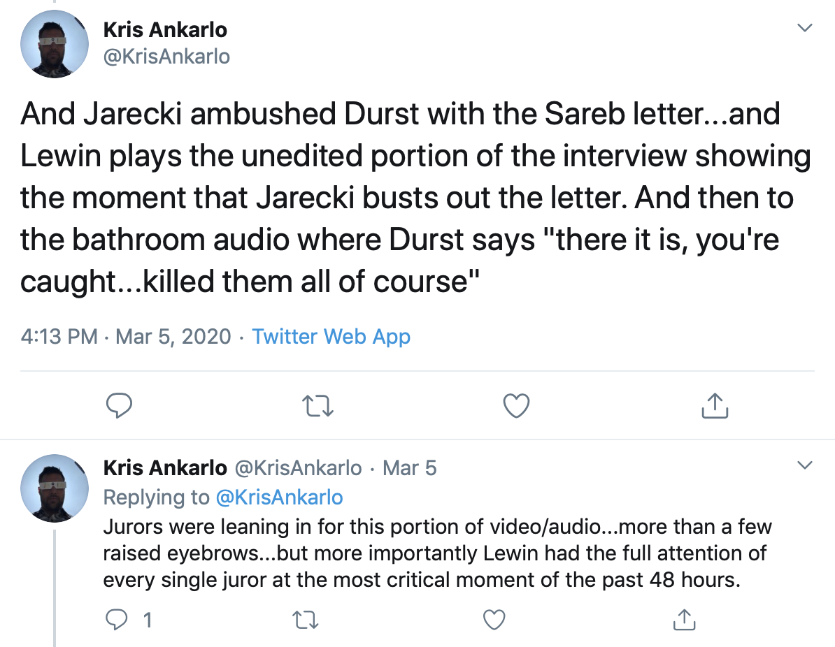Open the Kris Ankarlo name on main tweet
Screen dimensions: 835x647
[165, 30]
